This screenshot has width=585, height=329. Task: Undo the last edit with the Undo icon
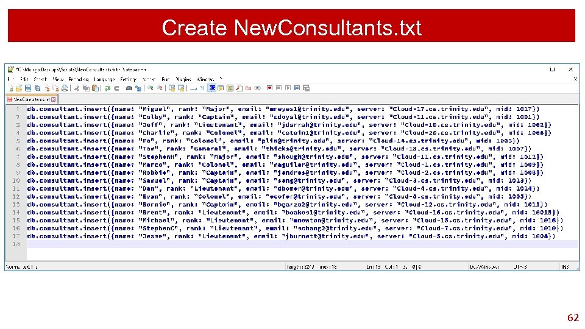[107, 88]
